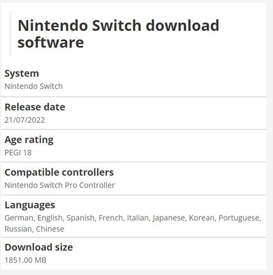The height and width of the screenshot is (275, 273).
Task: Click the word 'Portuguese' in languages
Action: click(x=239, y=218)
